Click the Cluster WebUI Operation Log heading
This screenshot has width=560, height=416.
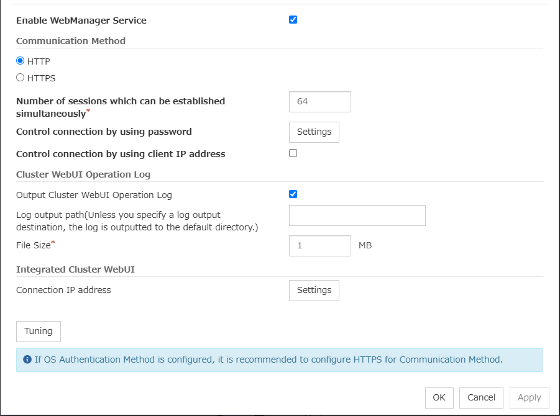[83, 174]
